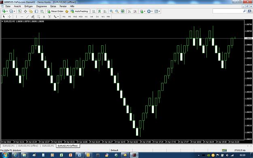253x158 pixels.
Task: Tile chart windows with the grid icon
Action: pos(123,11)
